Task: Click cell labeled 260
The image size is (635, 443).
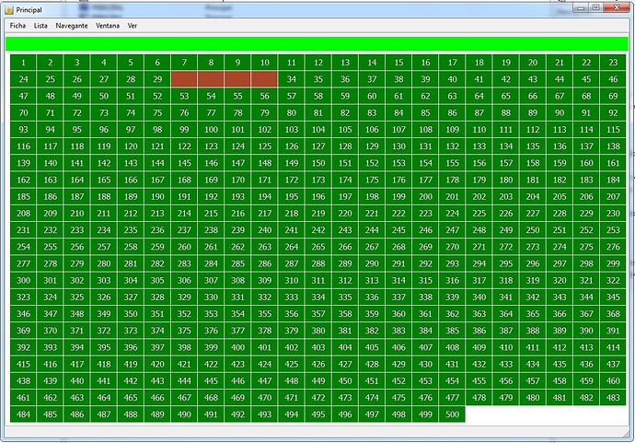Action: click(184, 247)
